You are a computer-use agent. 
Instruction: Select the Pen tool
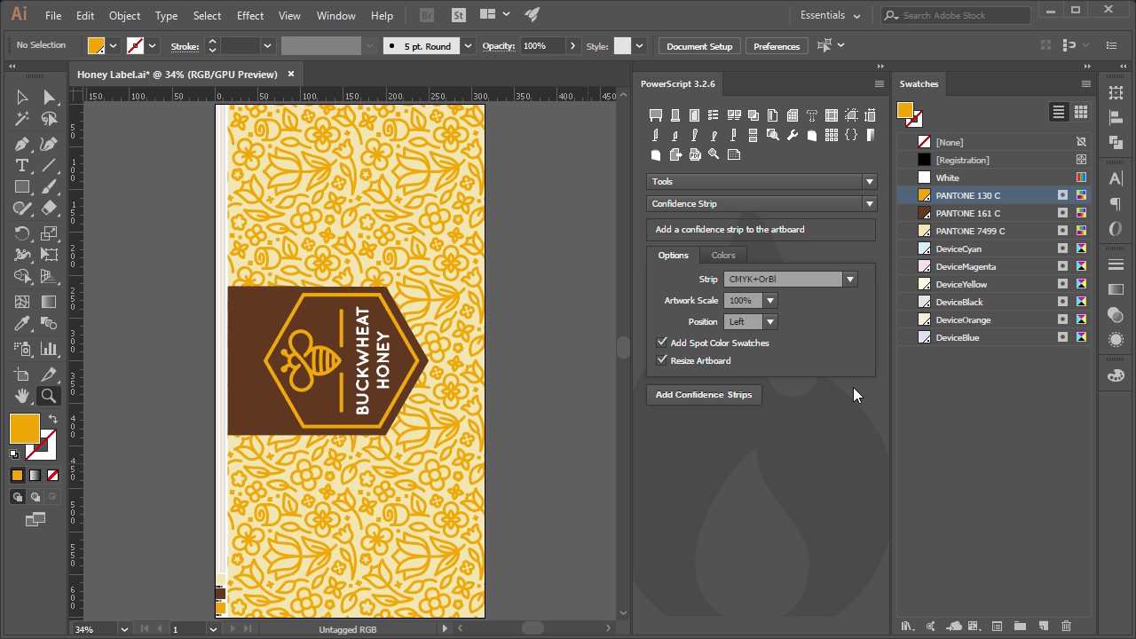[22, 144]
